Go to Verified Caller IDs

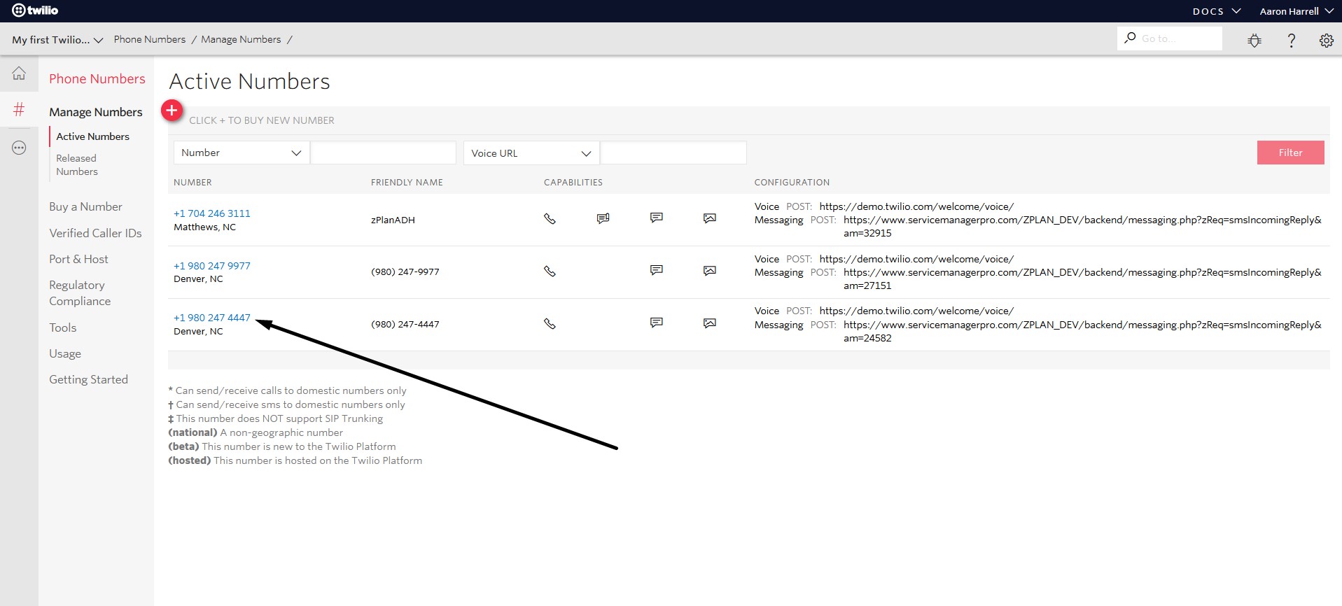pyautogui.click(x=95, y=233)
